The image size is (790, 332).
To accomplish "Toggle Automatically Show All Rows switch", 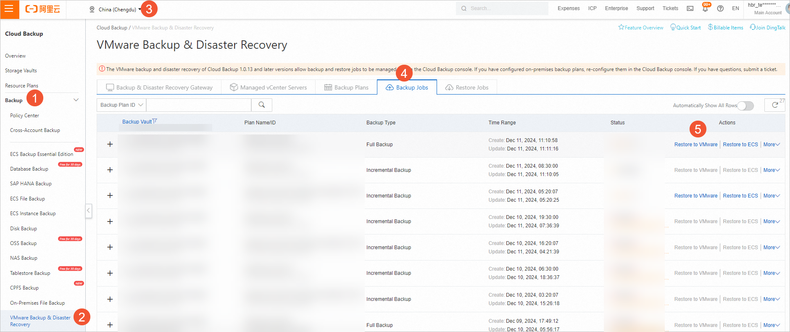I will [x=745, y=105].
